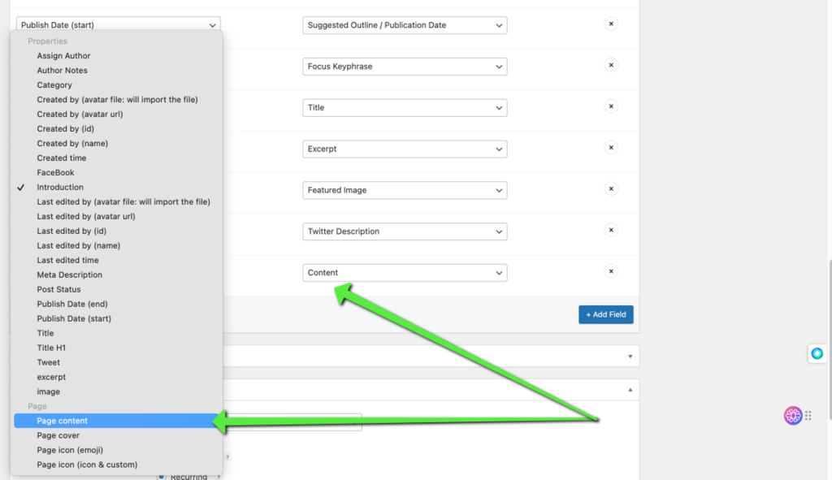Viewport: 832px width, 480px height.
Task: Open the Publish Date (start) select box
Action: point(118,25)
